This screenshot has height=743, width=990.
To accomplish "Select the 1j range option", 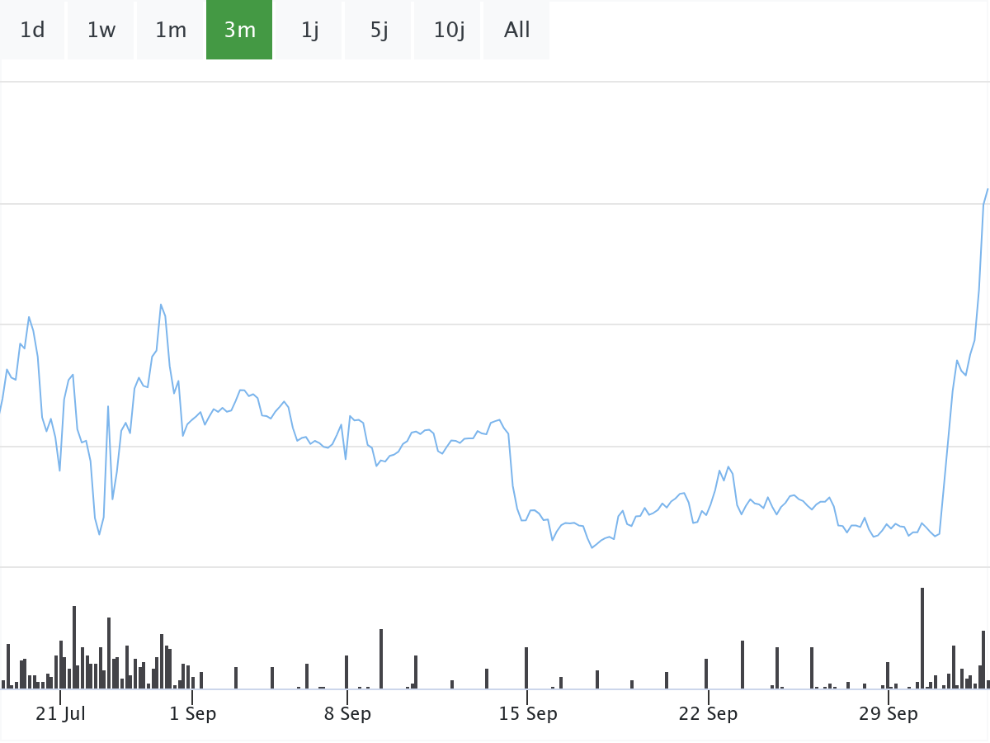I will 309,31.
